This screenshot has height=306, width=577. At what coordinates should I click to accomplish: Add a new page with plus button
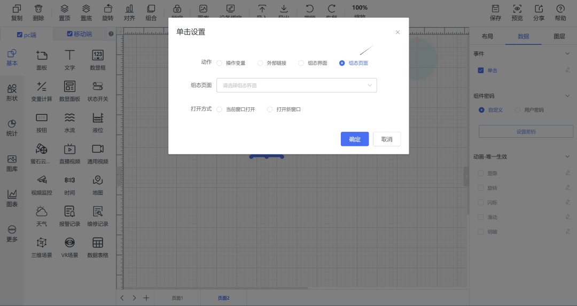[x=146, y=298]
